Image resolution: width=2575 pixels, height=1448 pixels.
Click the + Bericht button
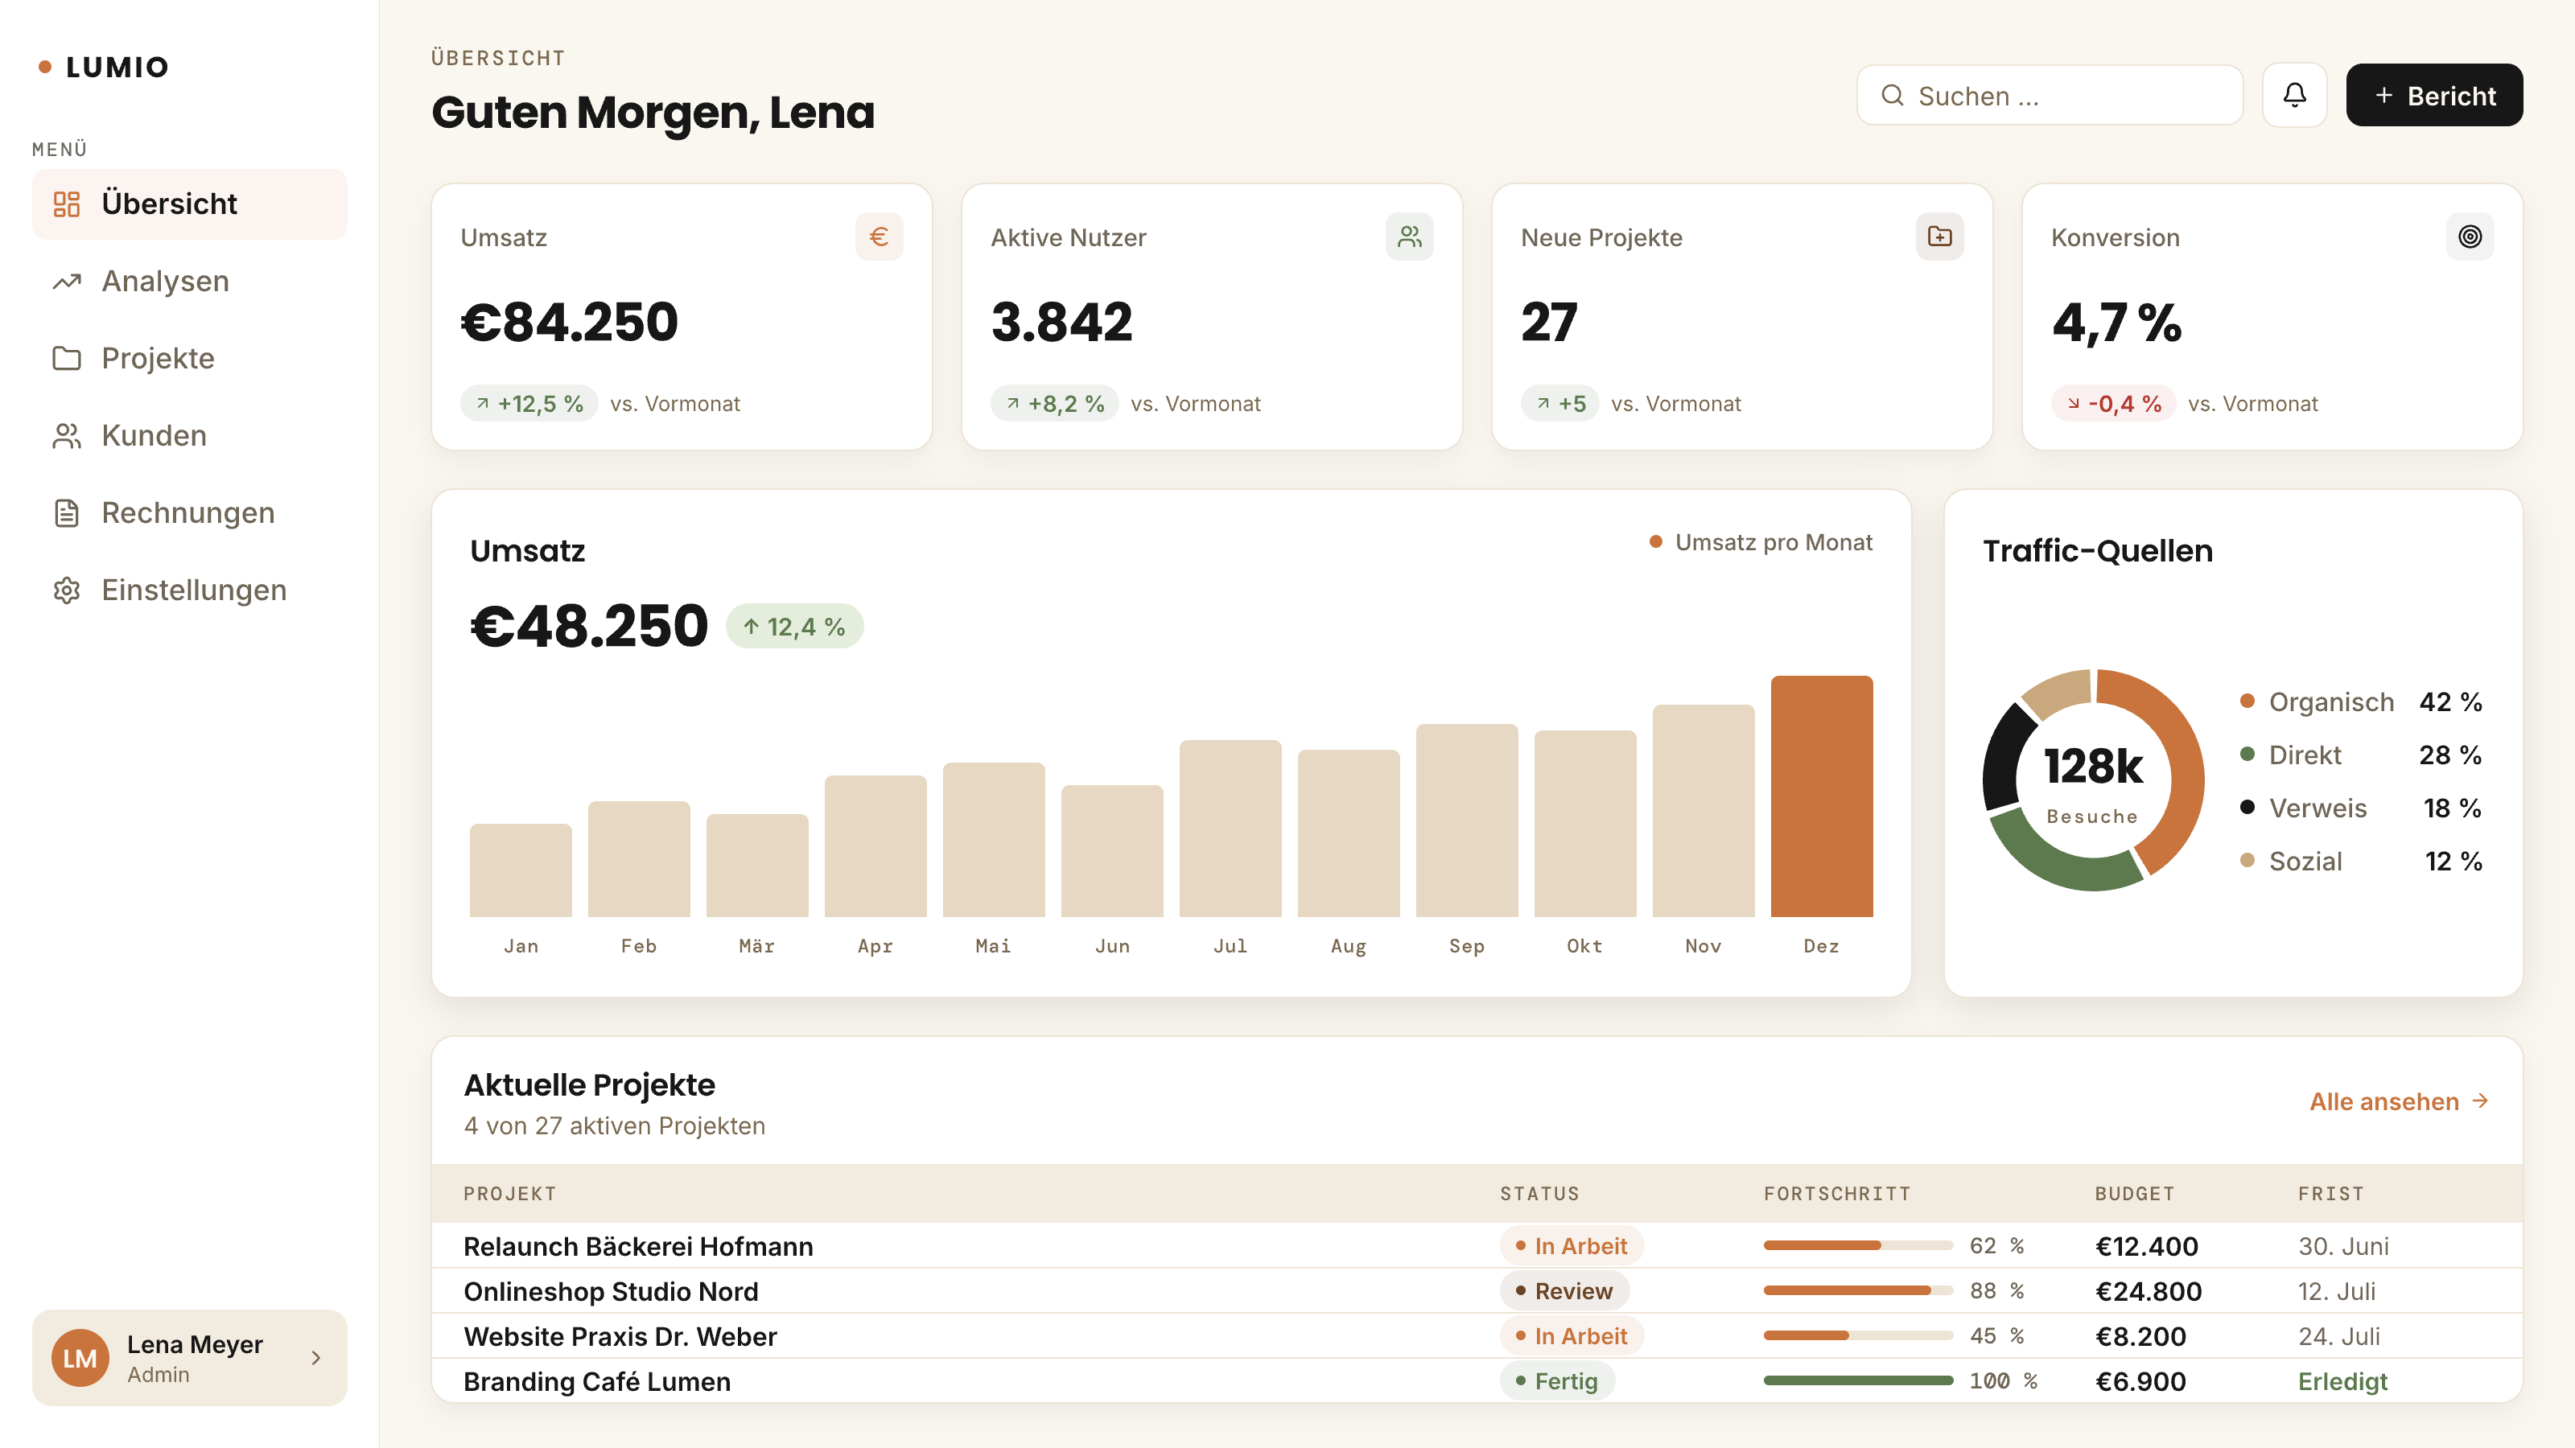tap(2434, 95)
